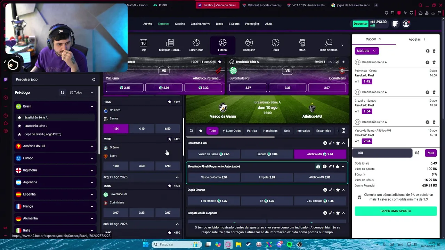Toggle favorite star on Dupla Chance market

pos(338,190)
